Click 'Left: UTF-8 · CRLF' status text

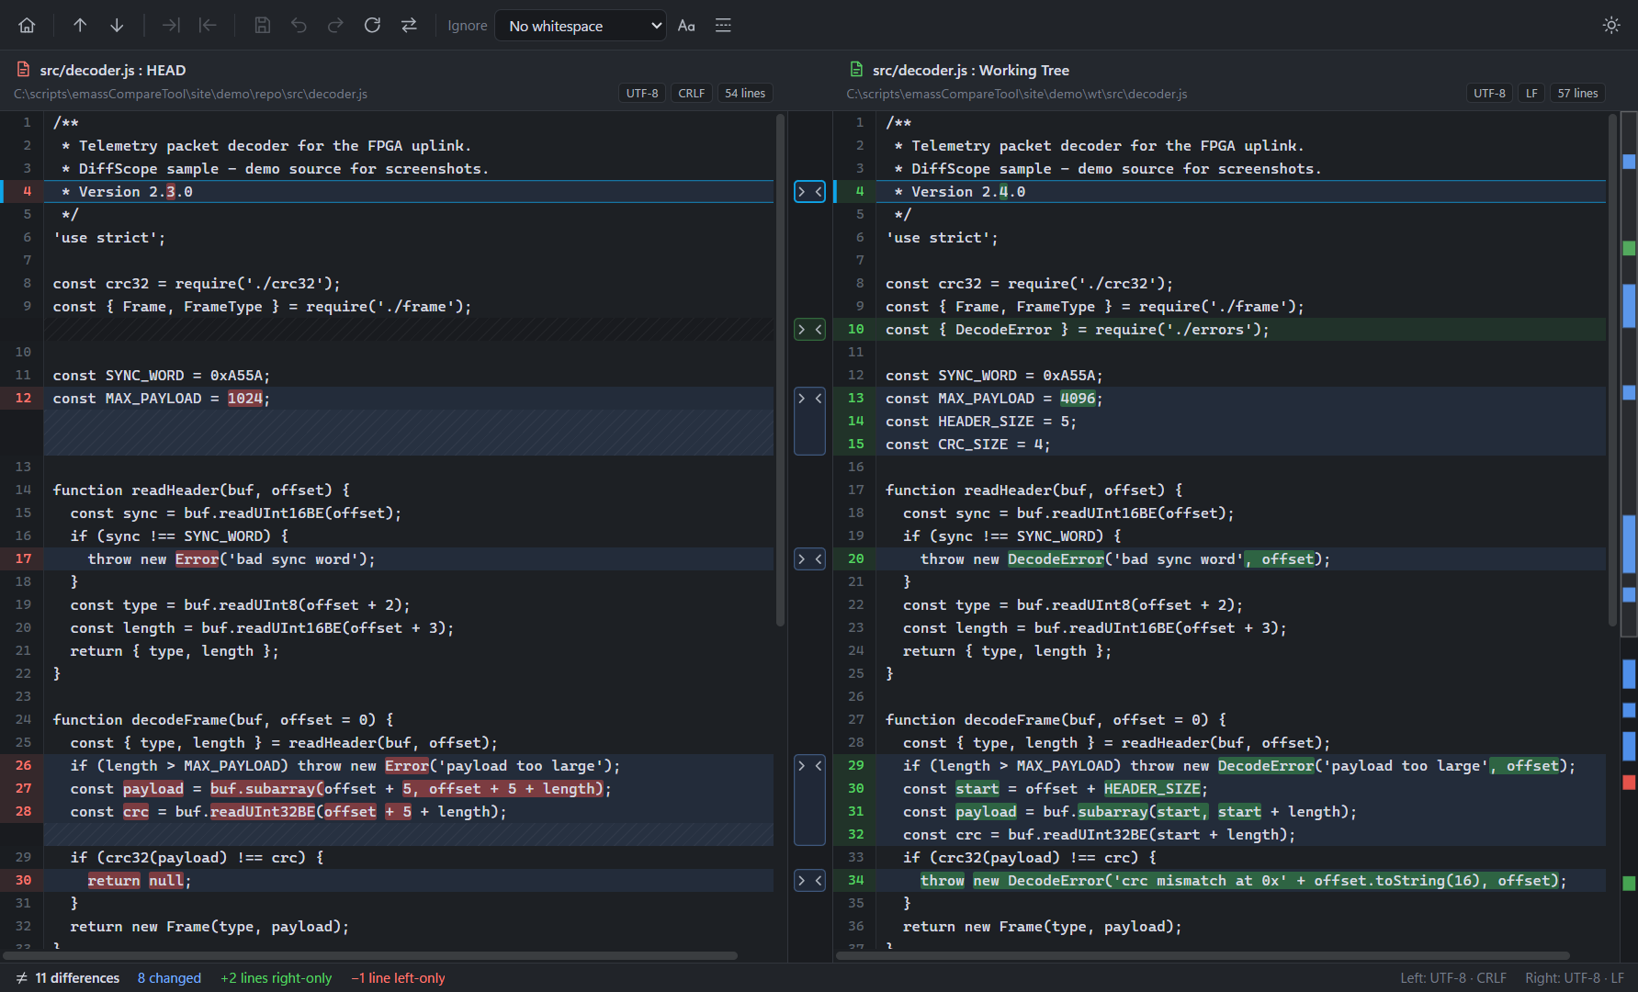(1453, 978)
